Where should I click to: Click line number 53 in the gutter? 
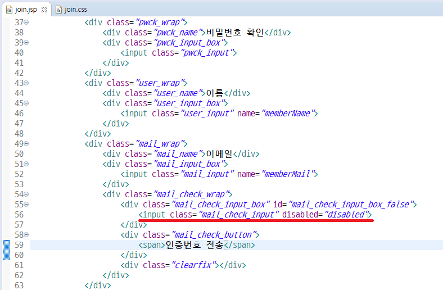click(19, 184)
